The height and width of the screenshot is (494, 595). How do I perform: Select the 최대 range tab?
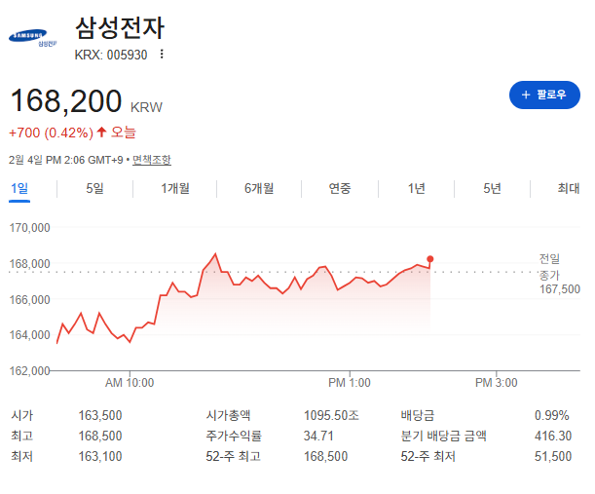568,188
